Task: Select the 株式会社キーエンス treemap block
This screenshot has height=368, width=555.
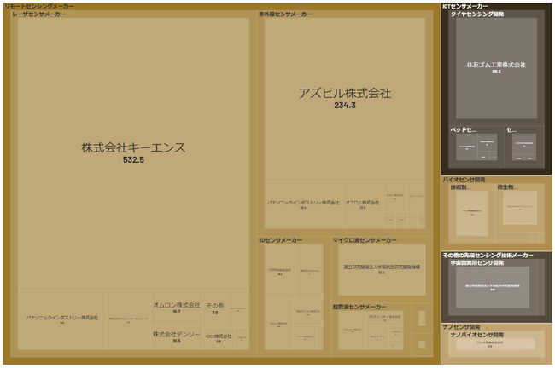Action: [133, 153]
